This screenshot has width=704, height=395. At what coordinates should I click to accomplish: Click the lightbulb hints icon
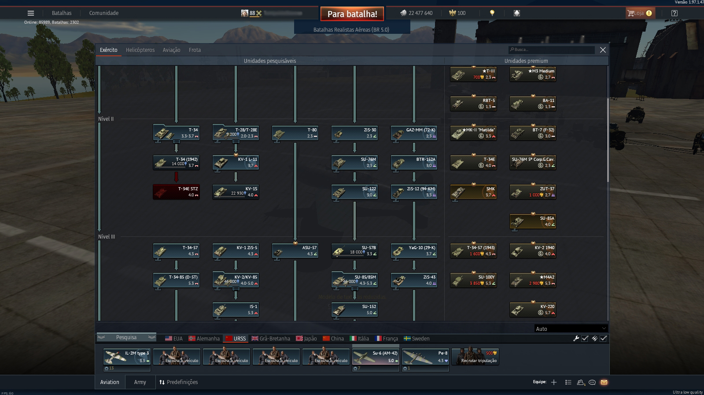[x=492, y=13]
